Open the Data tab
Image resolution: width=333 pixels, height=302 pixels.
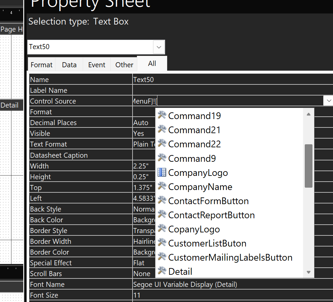click(69, 65)
